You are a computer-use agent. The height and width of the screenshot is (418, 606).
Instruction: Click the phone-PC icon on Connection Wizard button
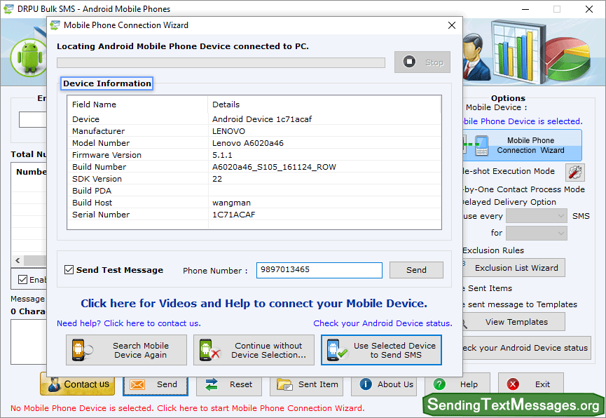(476, 145)
